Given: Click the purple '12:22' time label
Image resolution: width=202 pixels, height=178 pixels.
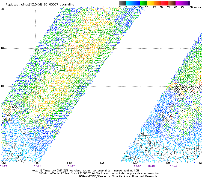Looking at the screenshot, I should point(37,166).
